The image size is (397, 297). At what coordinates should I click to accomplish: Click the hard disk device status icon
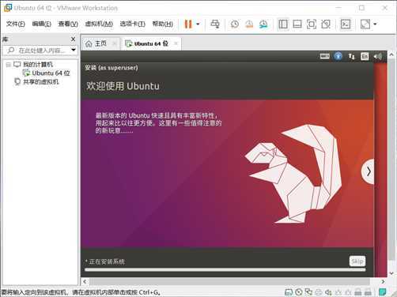point(289,292)
